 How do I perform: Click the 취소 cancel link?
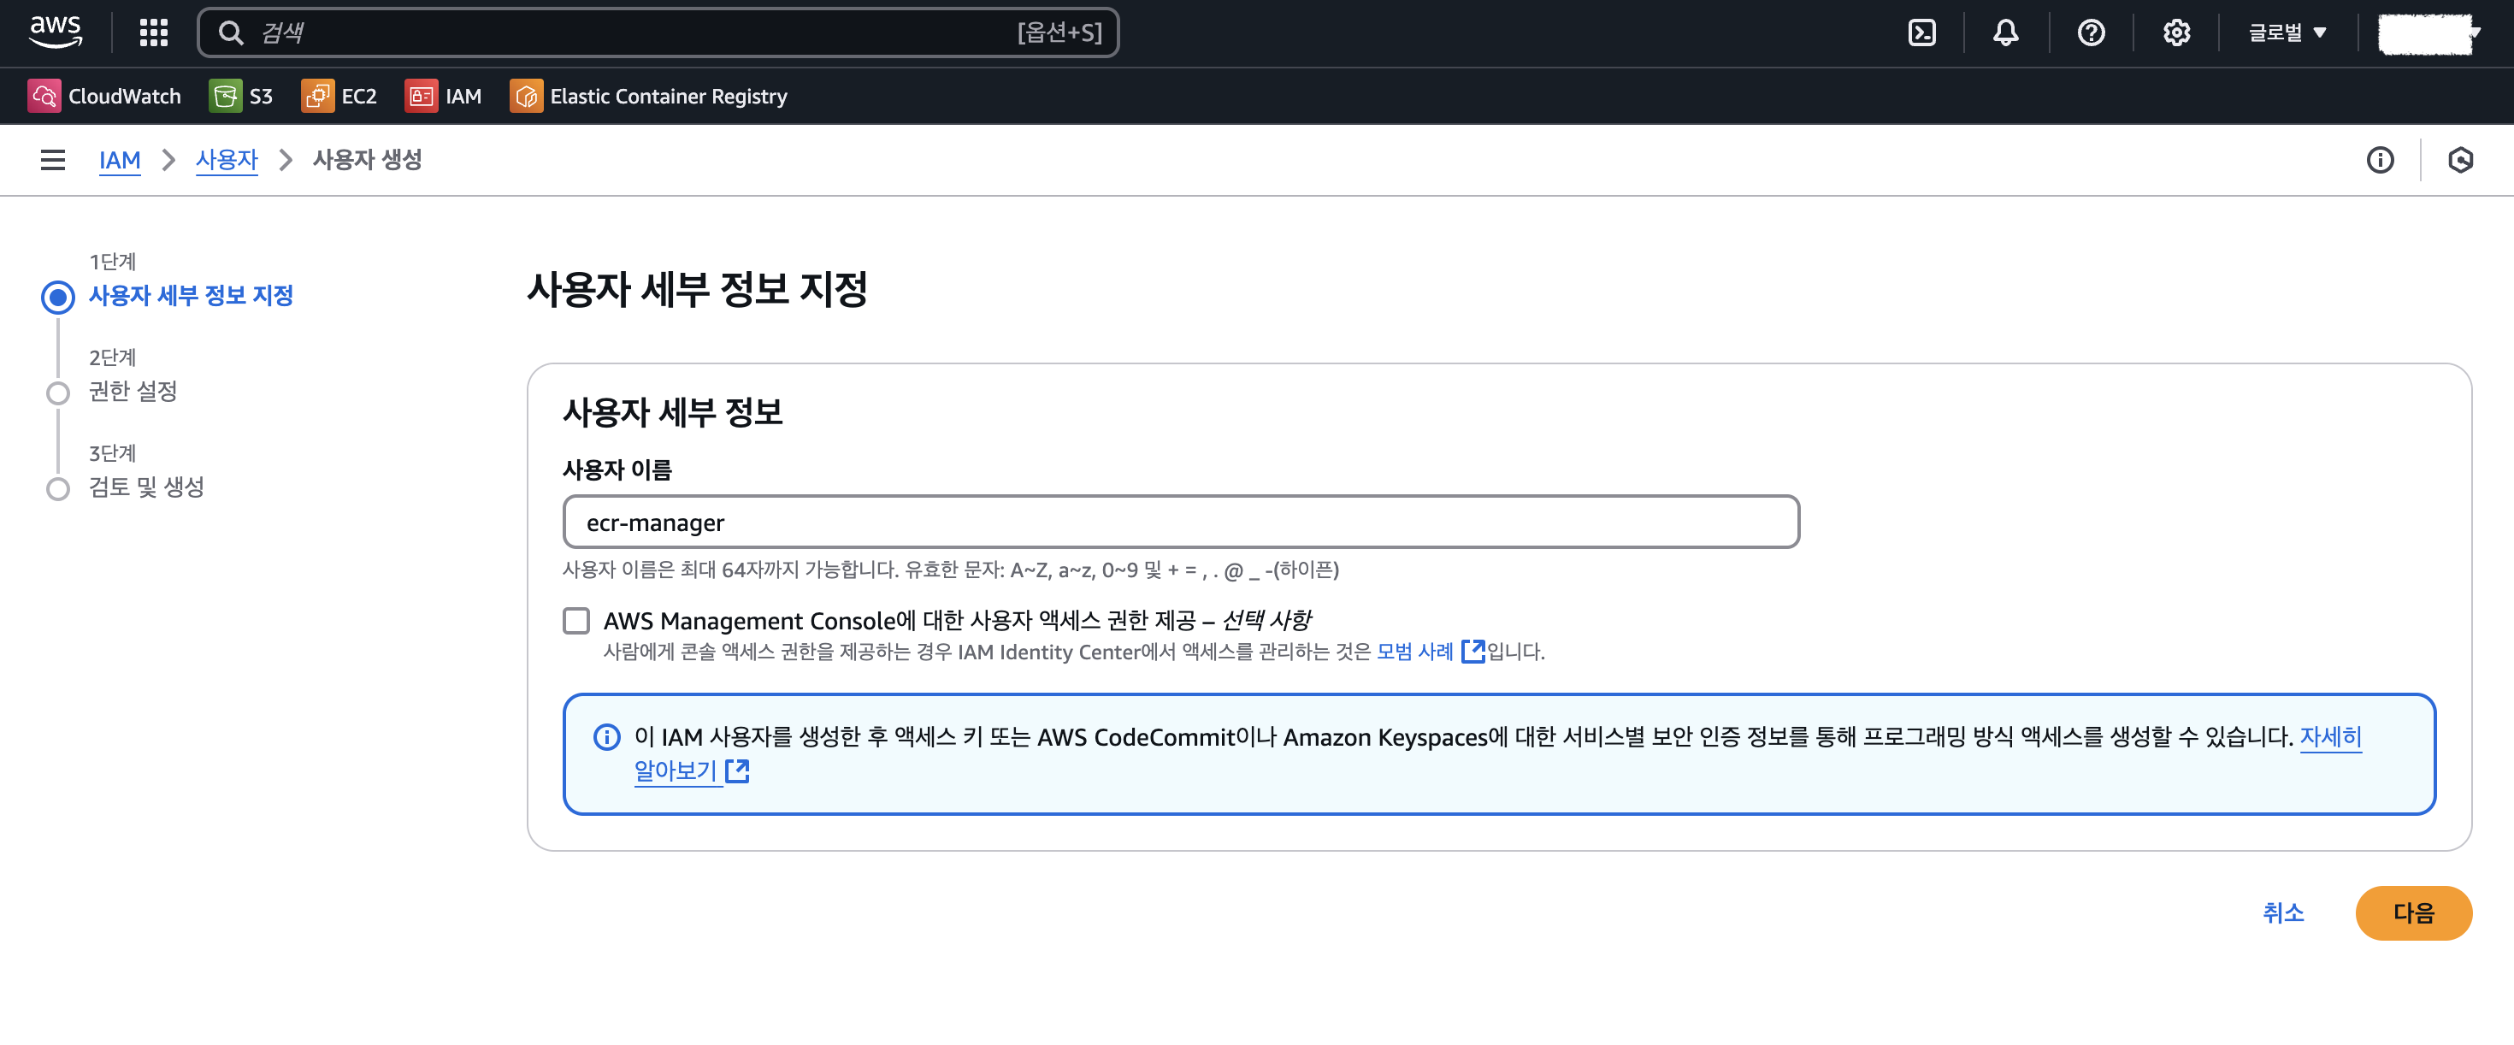[2283, 913]
